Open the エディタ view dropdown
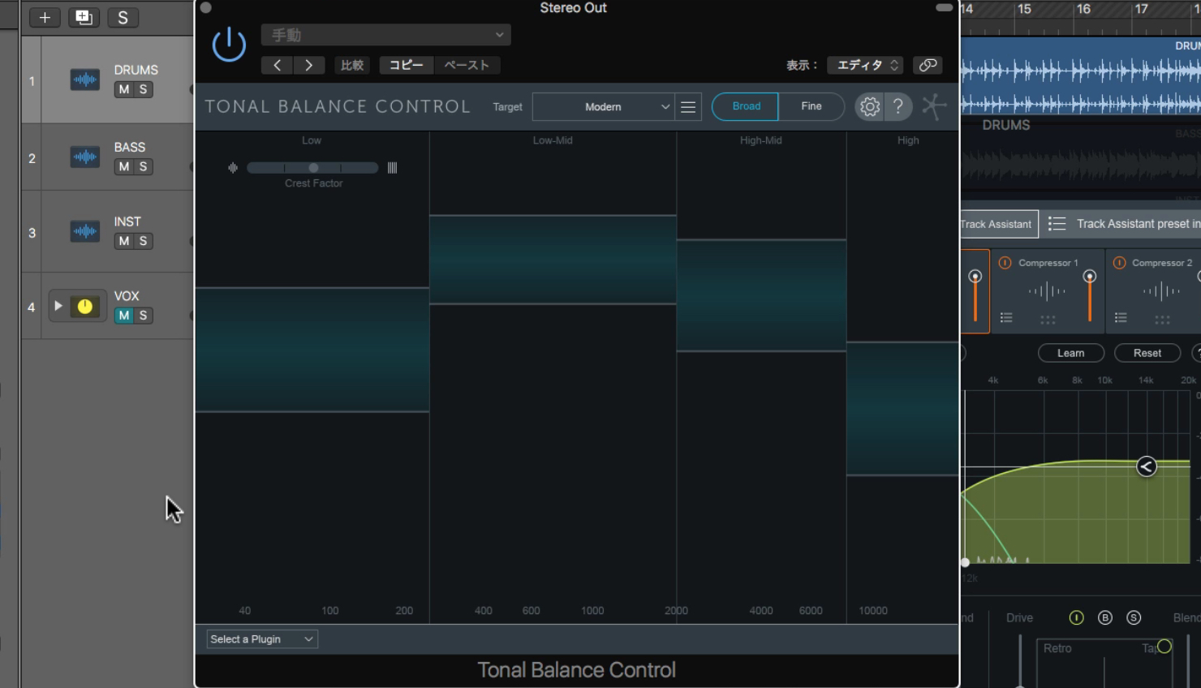Image resolution: width=1201 pixels, height=688 pixels. [x=865, y=65]
